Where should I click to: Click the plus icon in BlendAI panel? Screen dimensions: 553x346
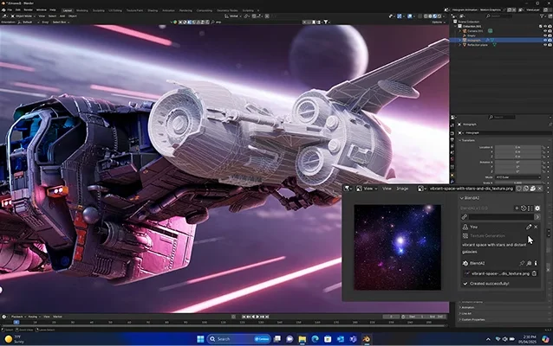(517, 208)
